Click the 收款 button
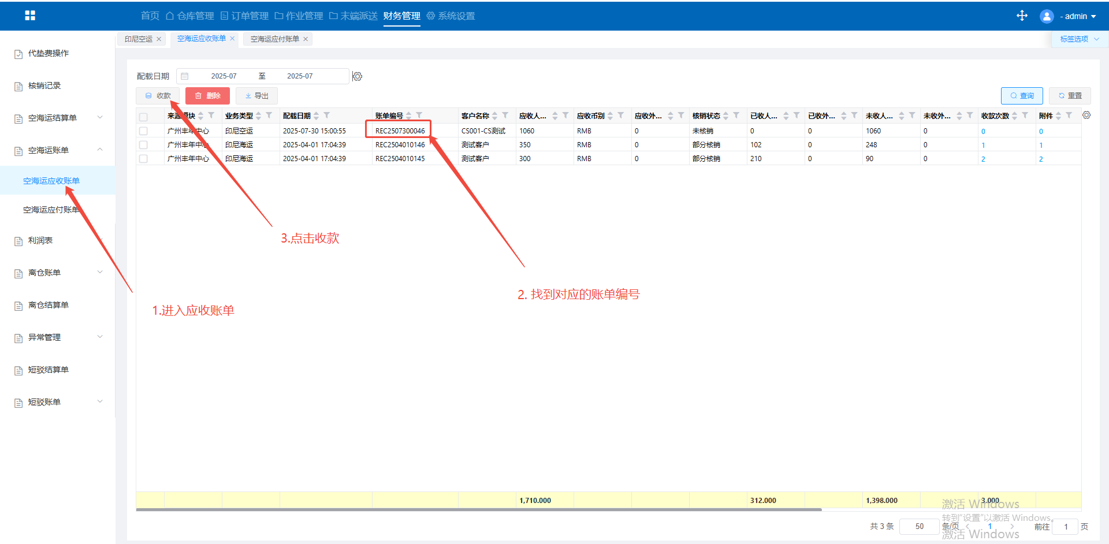1109x544 pixels. click(x=158, y=96)
